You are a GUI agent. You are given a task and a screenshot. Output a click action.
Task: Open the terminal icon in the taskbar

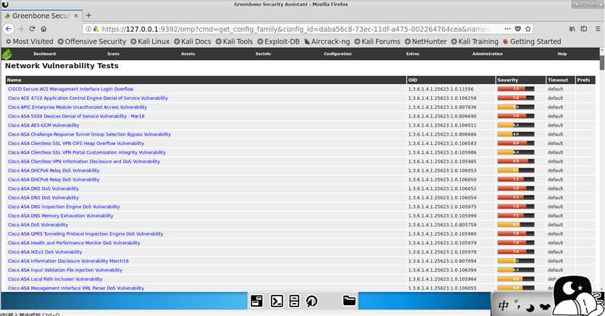[x=277, y=301]
